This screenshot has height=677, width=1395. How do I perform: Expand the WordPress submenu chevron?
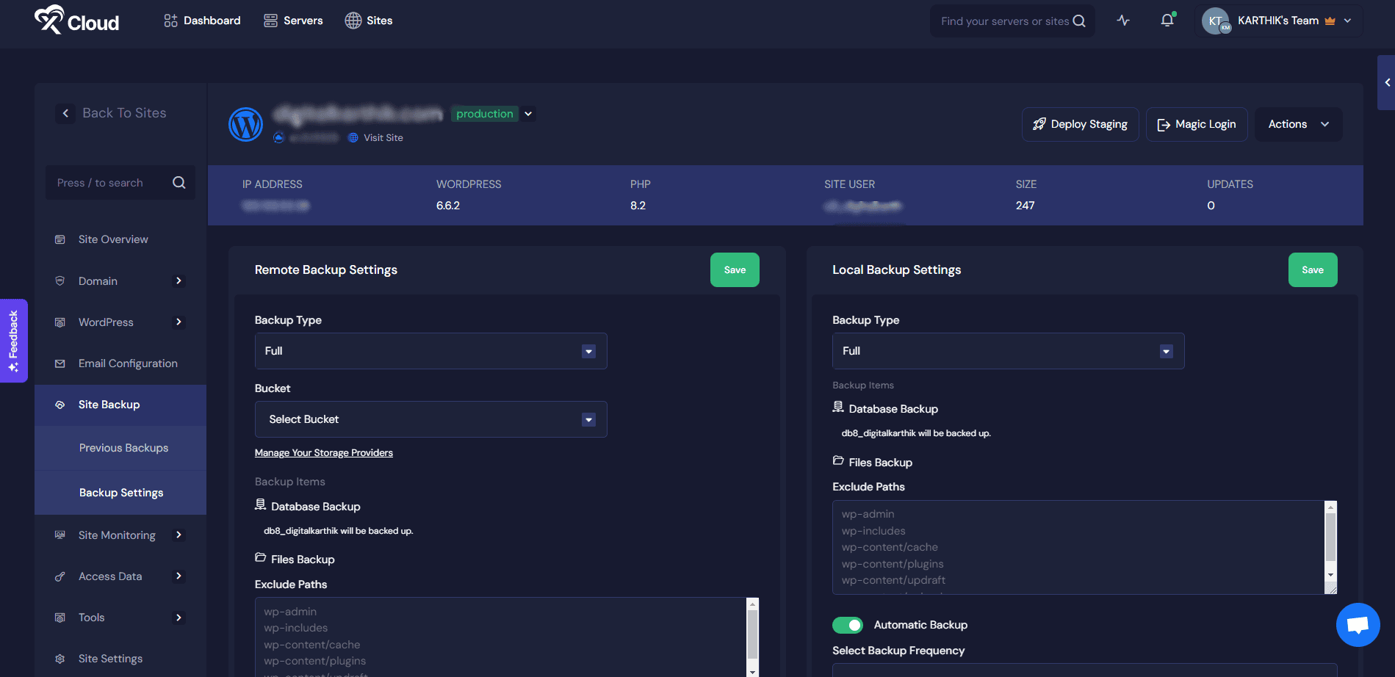(x=179, y=322)
